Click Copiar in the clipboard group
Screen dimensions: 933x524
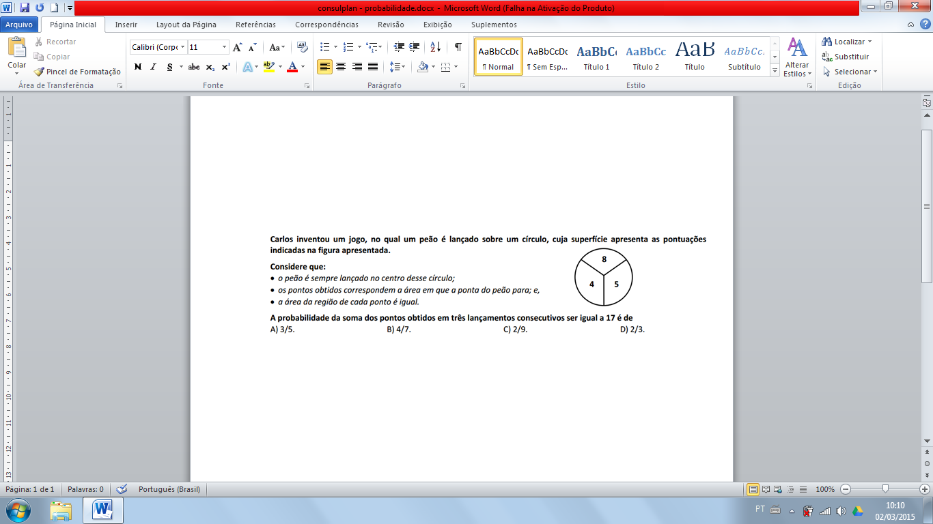tap(53, 57)
